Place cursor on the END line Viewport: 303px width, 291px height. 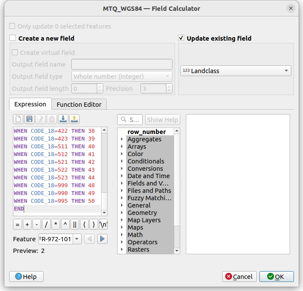click(x=57, y=209)
